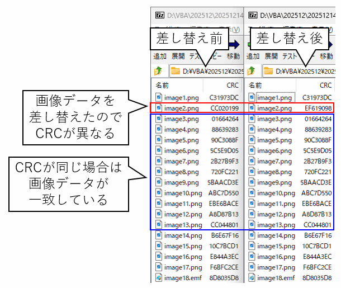Click the image17.png file icon in left window

pos(159,267)
